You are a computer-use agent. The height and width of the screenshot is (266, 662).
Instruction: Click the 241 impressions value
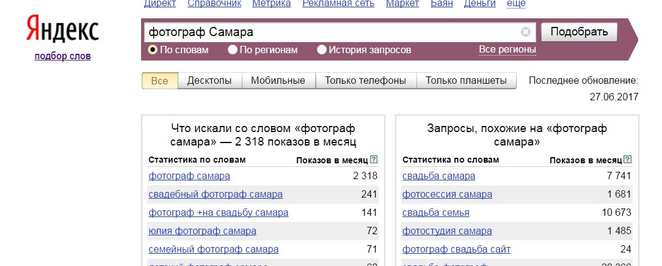coord(369,194)
